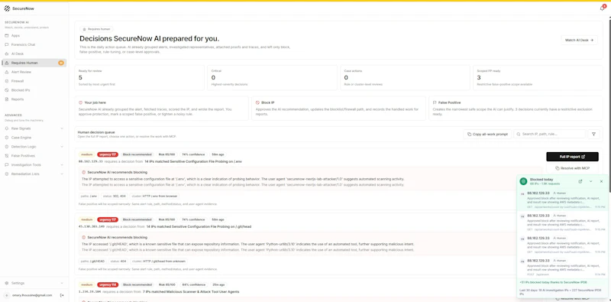Screen dimensions: 611x302
Task: Click the '84% confidence' badge
Action: (x=193, y=284)
